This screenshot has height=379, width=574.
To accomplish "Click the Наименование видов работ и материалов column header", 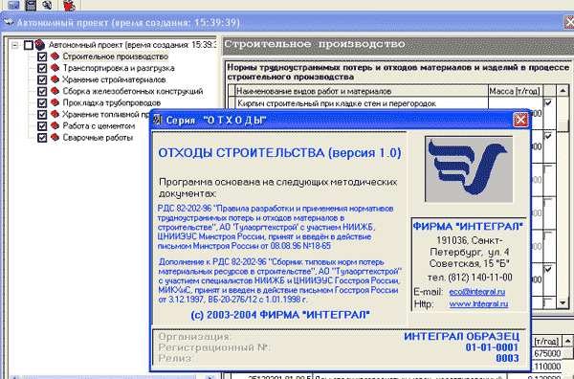I will tap(362, 91).
